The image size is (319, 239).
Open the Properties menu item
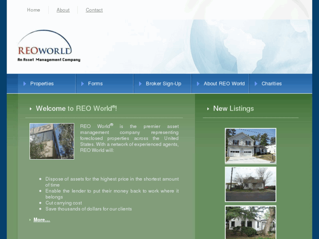tap(42, 84)
